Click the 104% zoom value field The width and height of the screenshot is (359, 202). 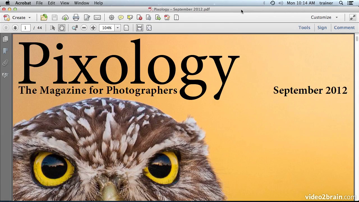pyautogui.click(x=107, y=28)
